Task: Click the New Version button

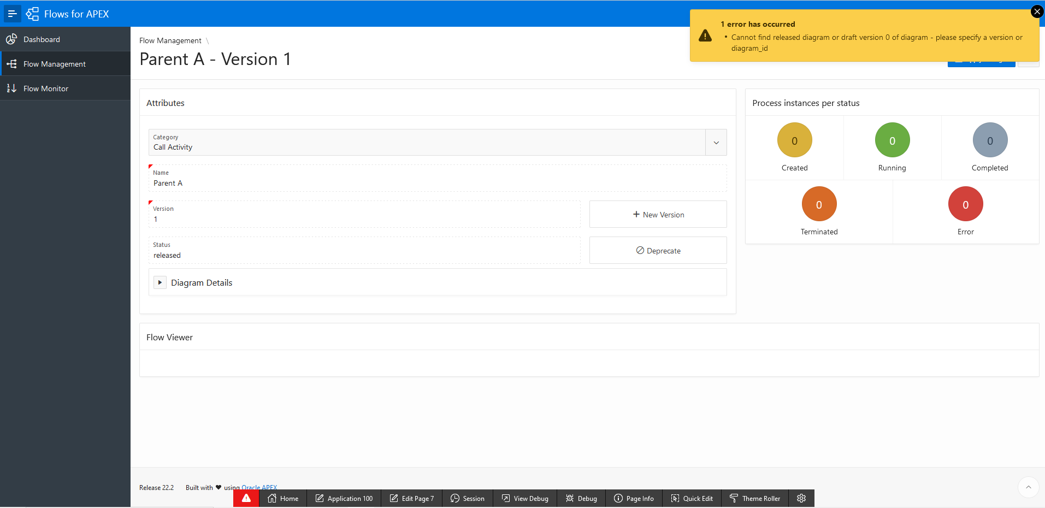Action: click(x=657, y=214)
